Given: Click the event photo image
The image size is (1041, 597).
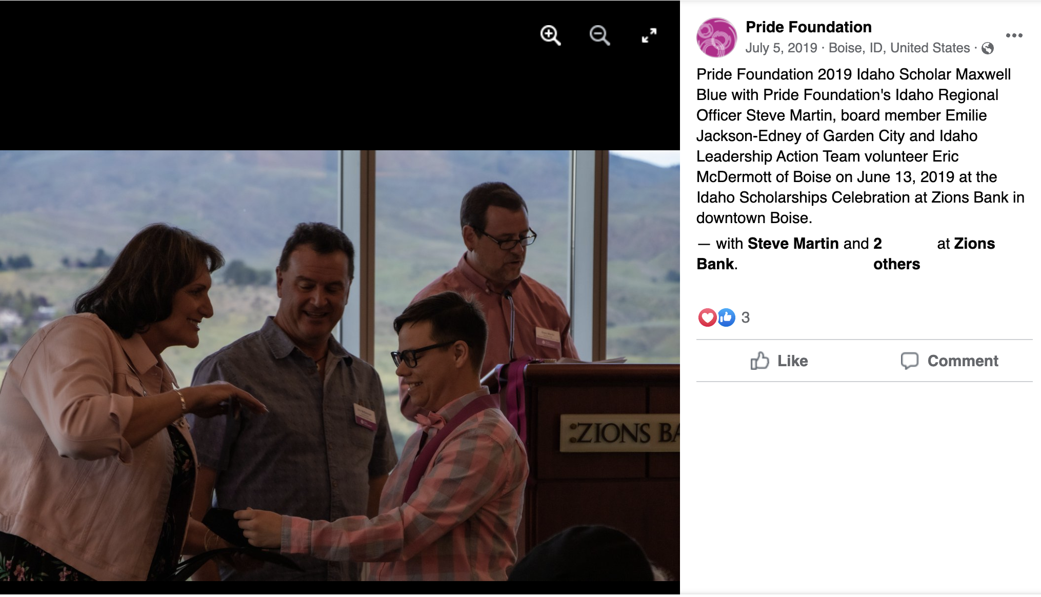Looking at the screenshot, I should 340,365.
